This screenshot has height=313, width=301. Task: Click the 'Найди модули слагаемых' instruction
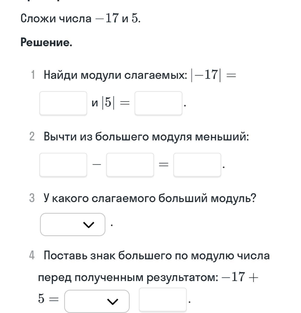point(115,75)
